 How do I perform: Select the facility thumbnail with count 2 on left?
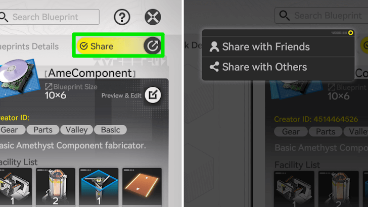point(56,187)
